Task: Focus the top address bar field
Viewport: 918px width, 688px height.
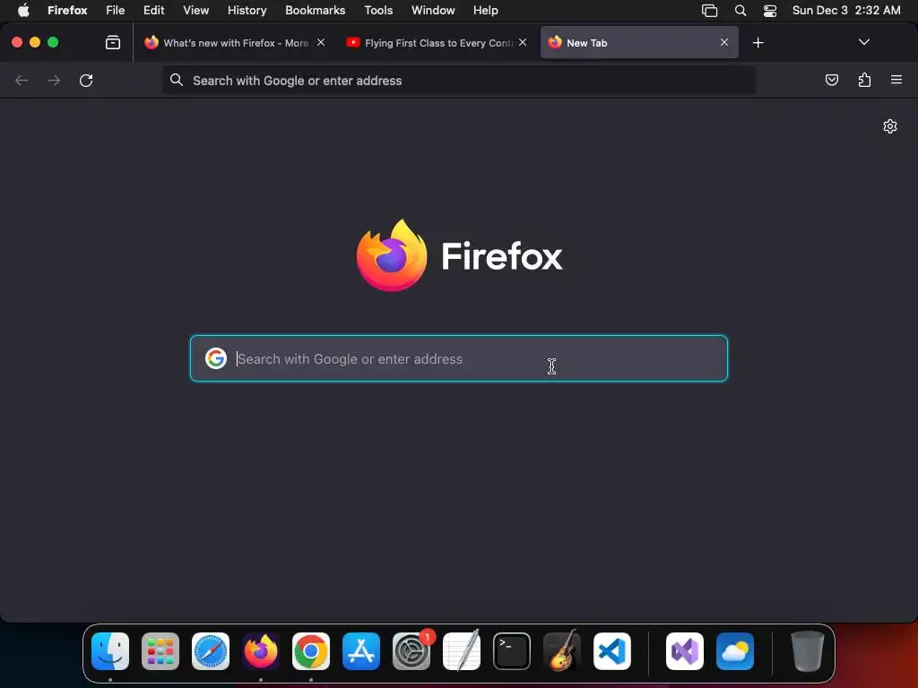Action: 459,80
